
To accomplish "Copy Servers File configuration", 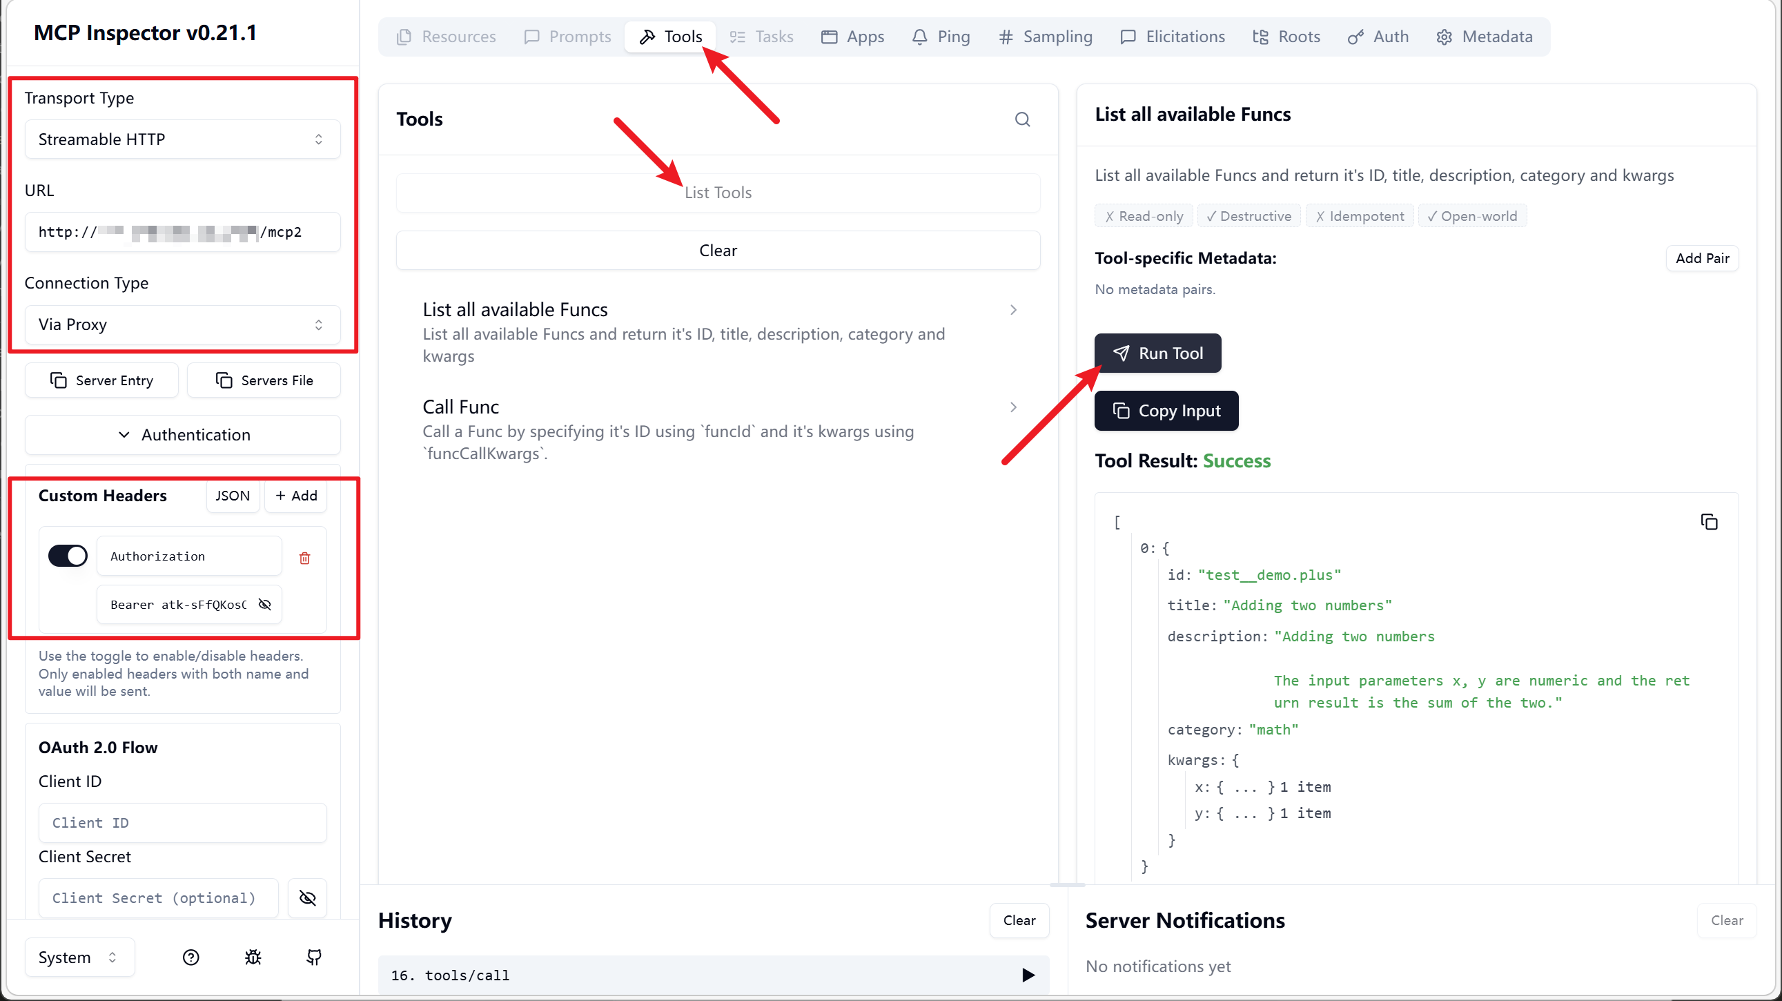I will [264, 380].
